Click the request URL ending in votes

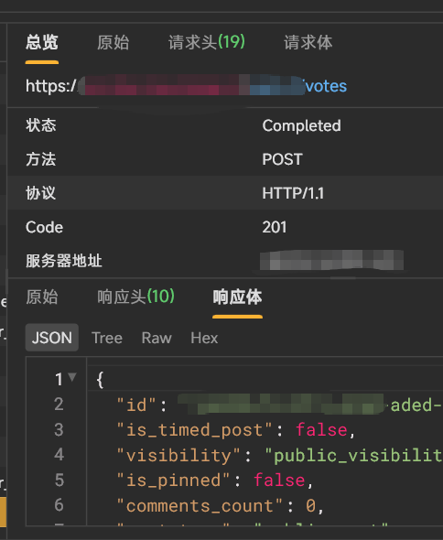[186, 86]
